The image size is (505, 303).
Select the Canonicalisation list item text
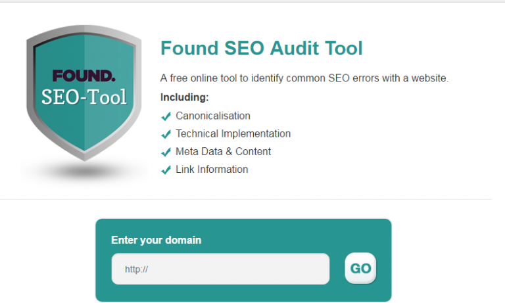(x=213, y=116)
